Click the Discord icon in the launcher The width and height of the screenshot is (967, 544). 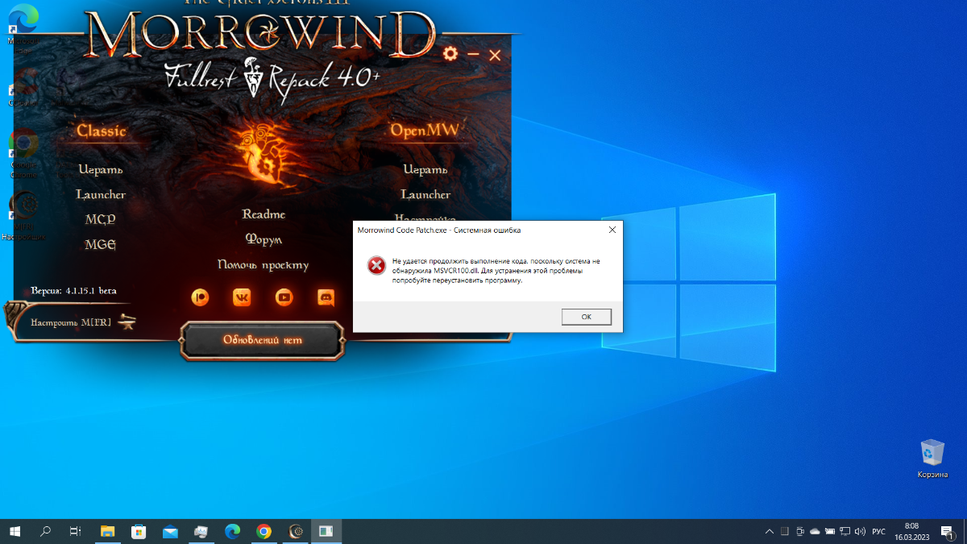326,297
